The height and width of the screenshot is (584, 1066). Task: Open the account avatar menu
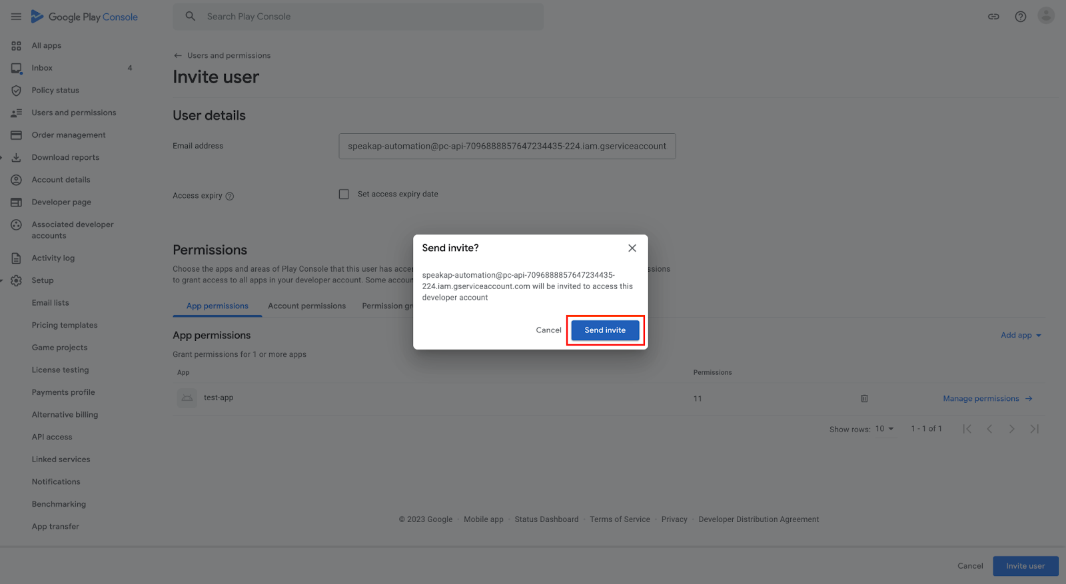point(1046,15)
